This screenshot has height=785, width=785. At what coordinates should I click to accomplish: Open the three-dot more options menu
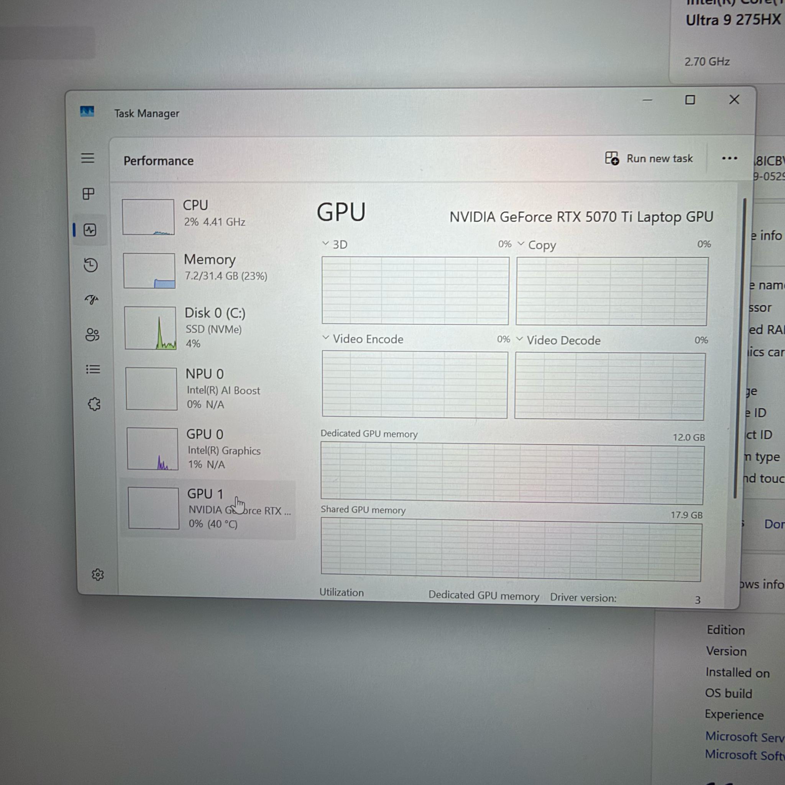729,158
